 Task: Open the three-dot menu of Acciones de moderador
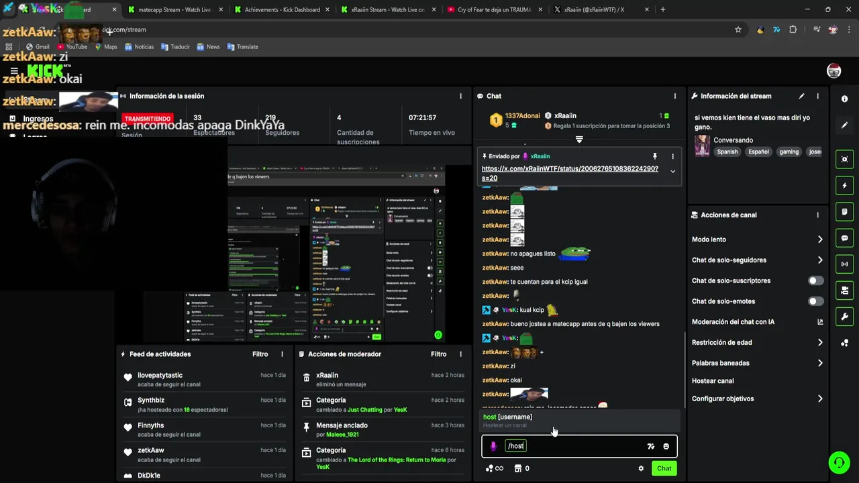pyautogui.click(x=460, y=354)
